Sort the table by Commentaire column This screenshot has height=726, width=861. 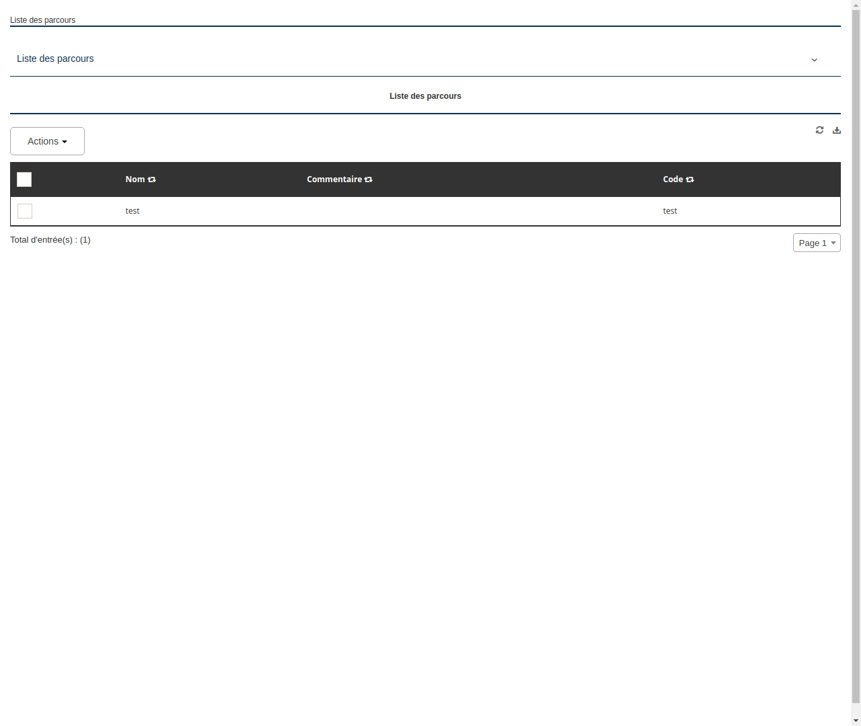point(368,179)
